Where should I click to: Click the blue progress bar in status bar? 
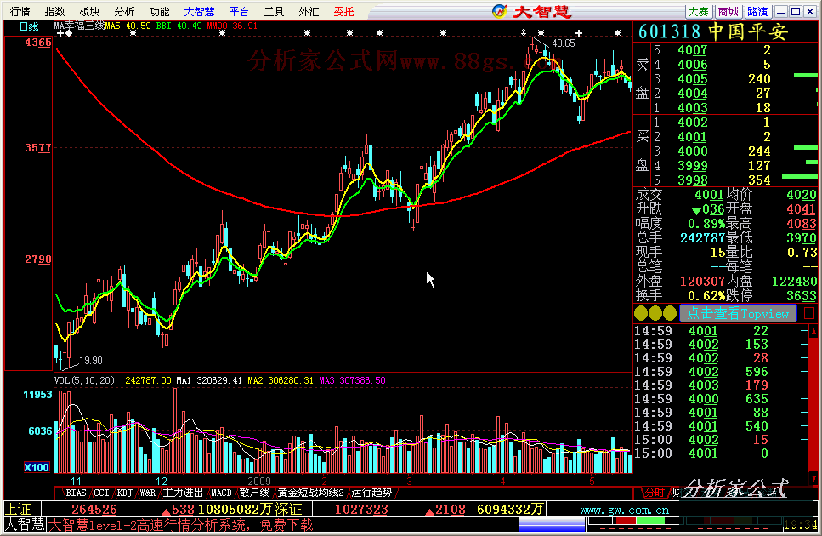point(552,523)
